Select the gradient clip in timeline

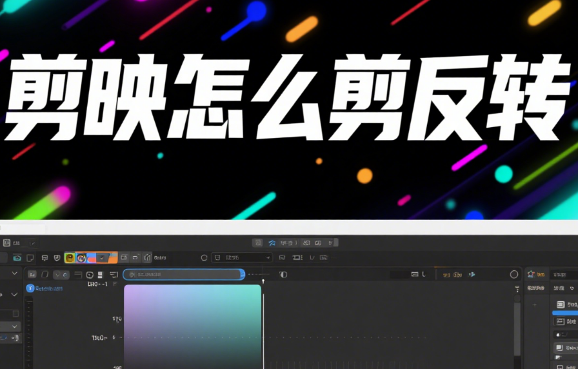192,326
